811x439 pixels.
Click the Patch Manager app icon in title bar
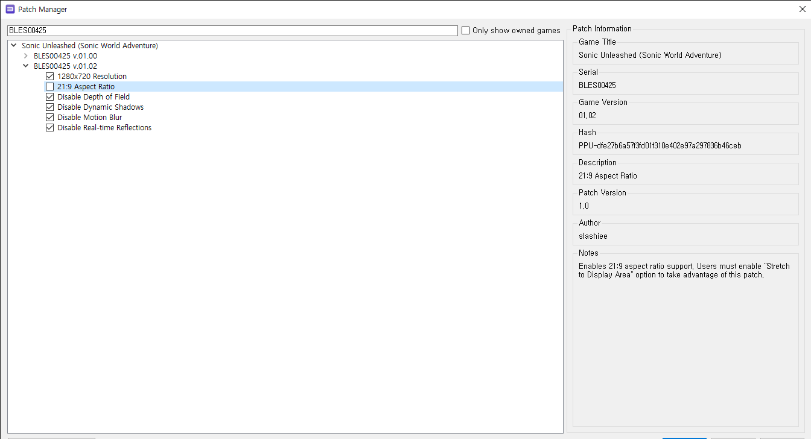click(x=10, y=9)
